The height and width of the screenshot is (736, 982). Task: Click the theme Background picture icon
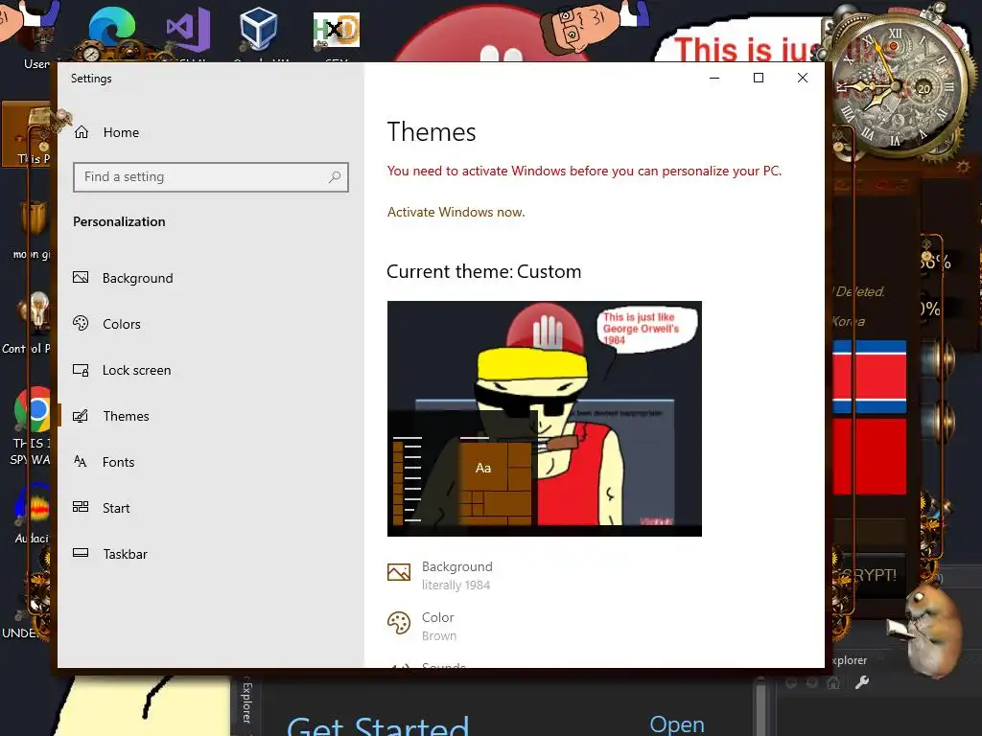tap(399, 572)
